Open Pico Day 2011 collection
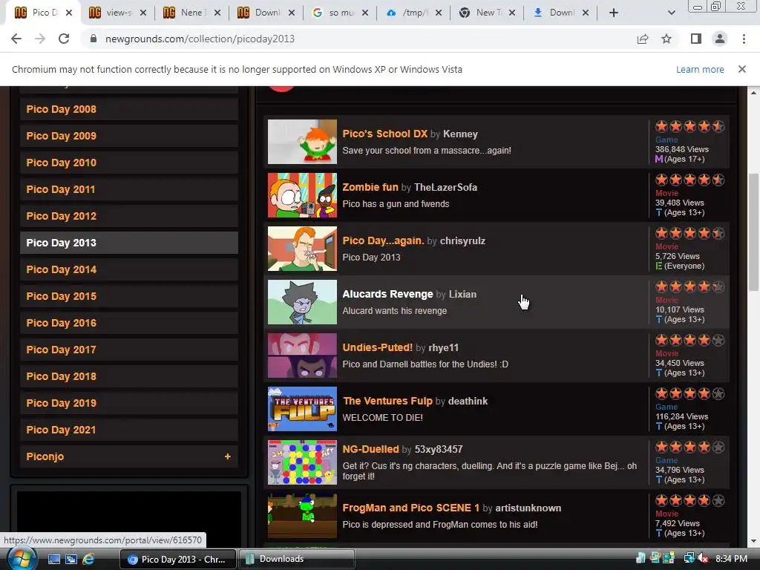The height and width of the screenshot is (570, 760). (x=129, y=189)
